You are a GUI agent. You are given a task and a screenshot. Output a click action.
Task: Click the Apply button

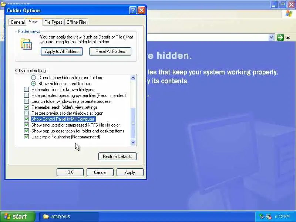130,172
